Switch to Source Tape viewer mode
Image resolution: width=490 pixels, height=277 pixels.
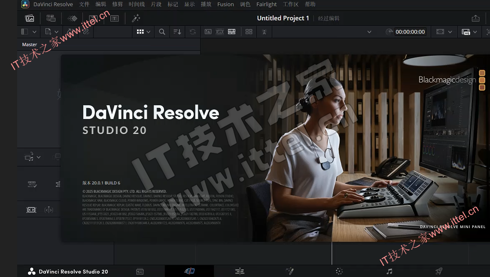pyautogui.click(x=220, y=32)
